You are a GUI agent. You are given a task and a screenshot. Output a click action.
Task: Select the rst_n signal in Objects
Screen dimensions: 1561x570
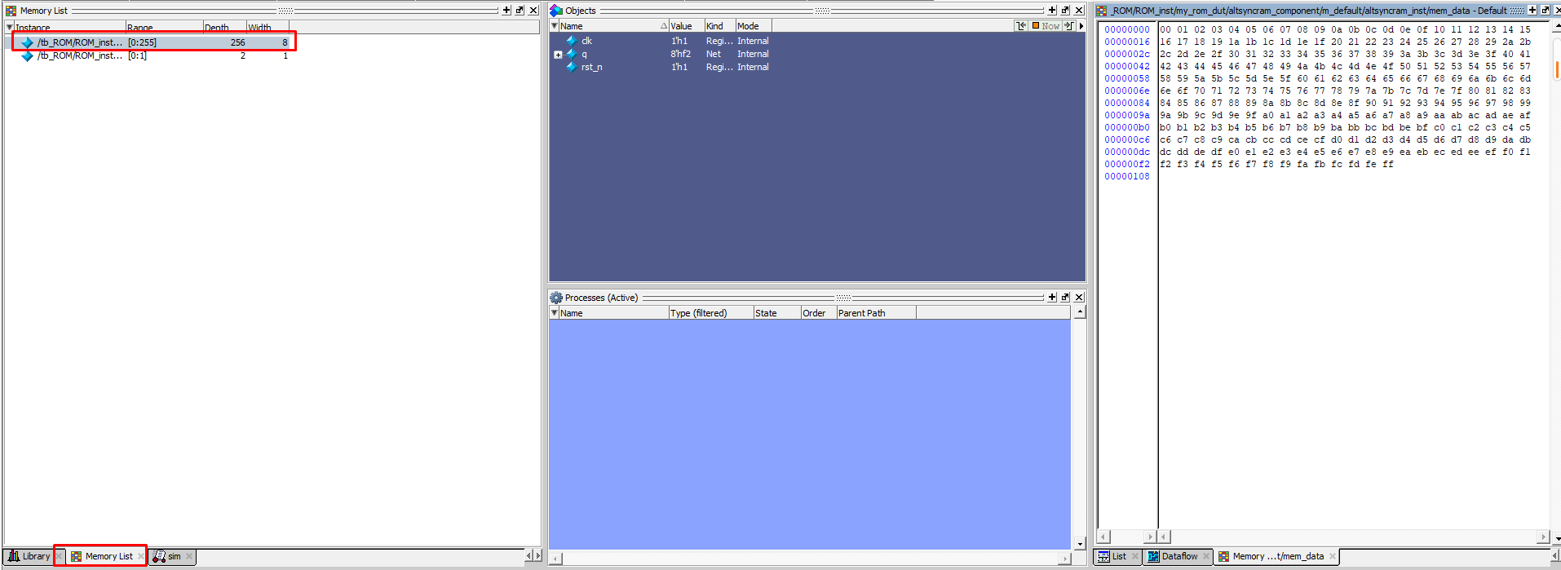(591, 67)
